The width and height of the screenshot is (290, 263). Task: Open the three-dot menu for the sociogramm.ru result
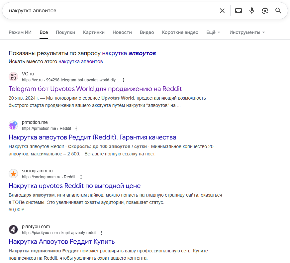click(81, 177)
